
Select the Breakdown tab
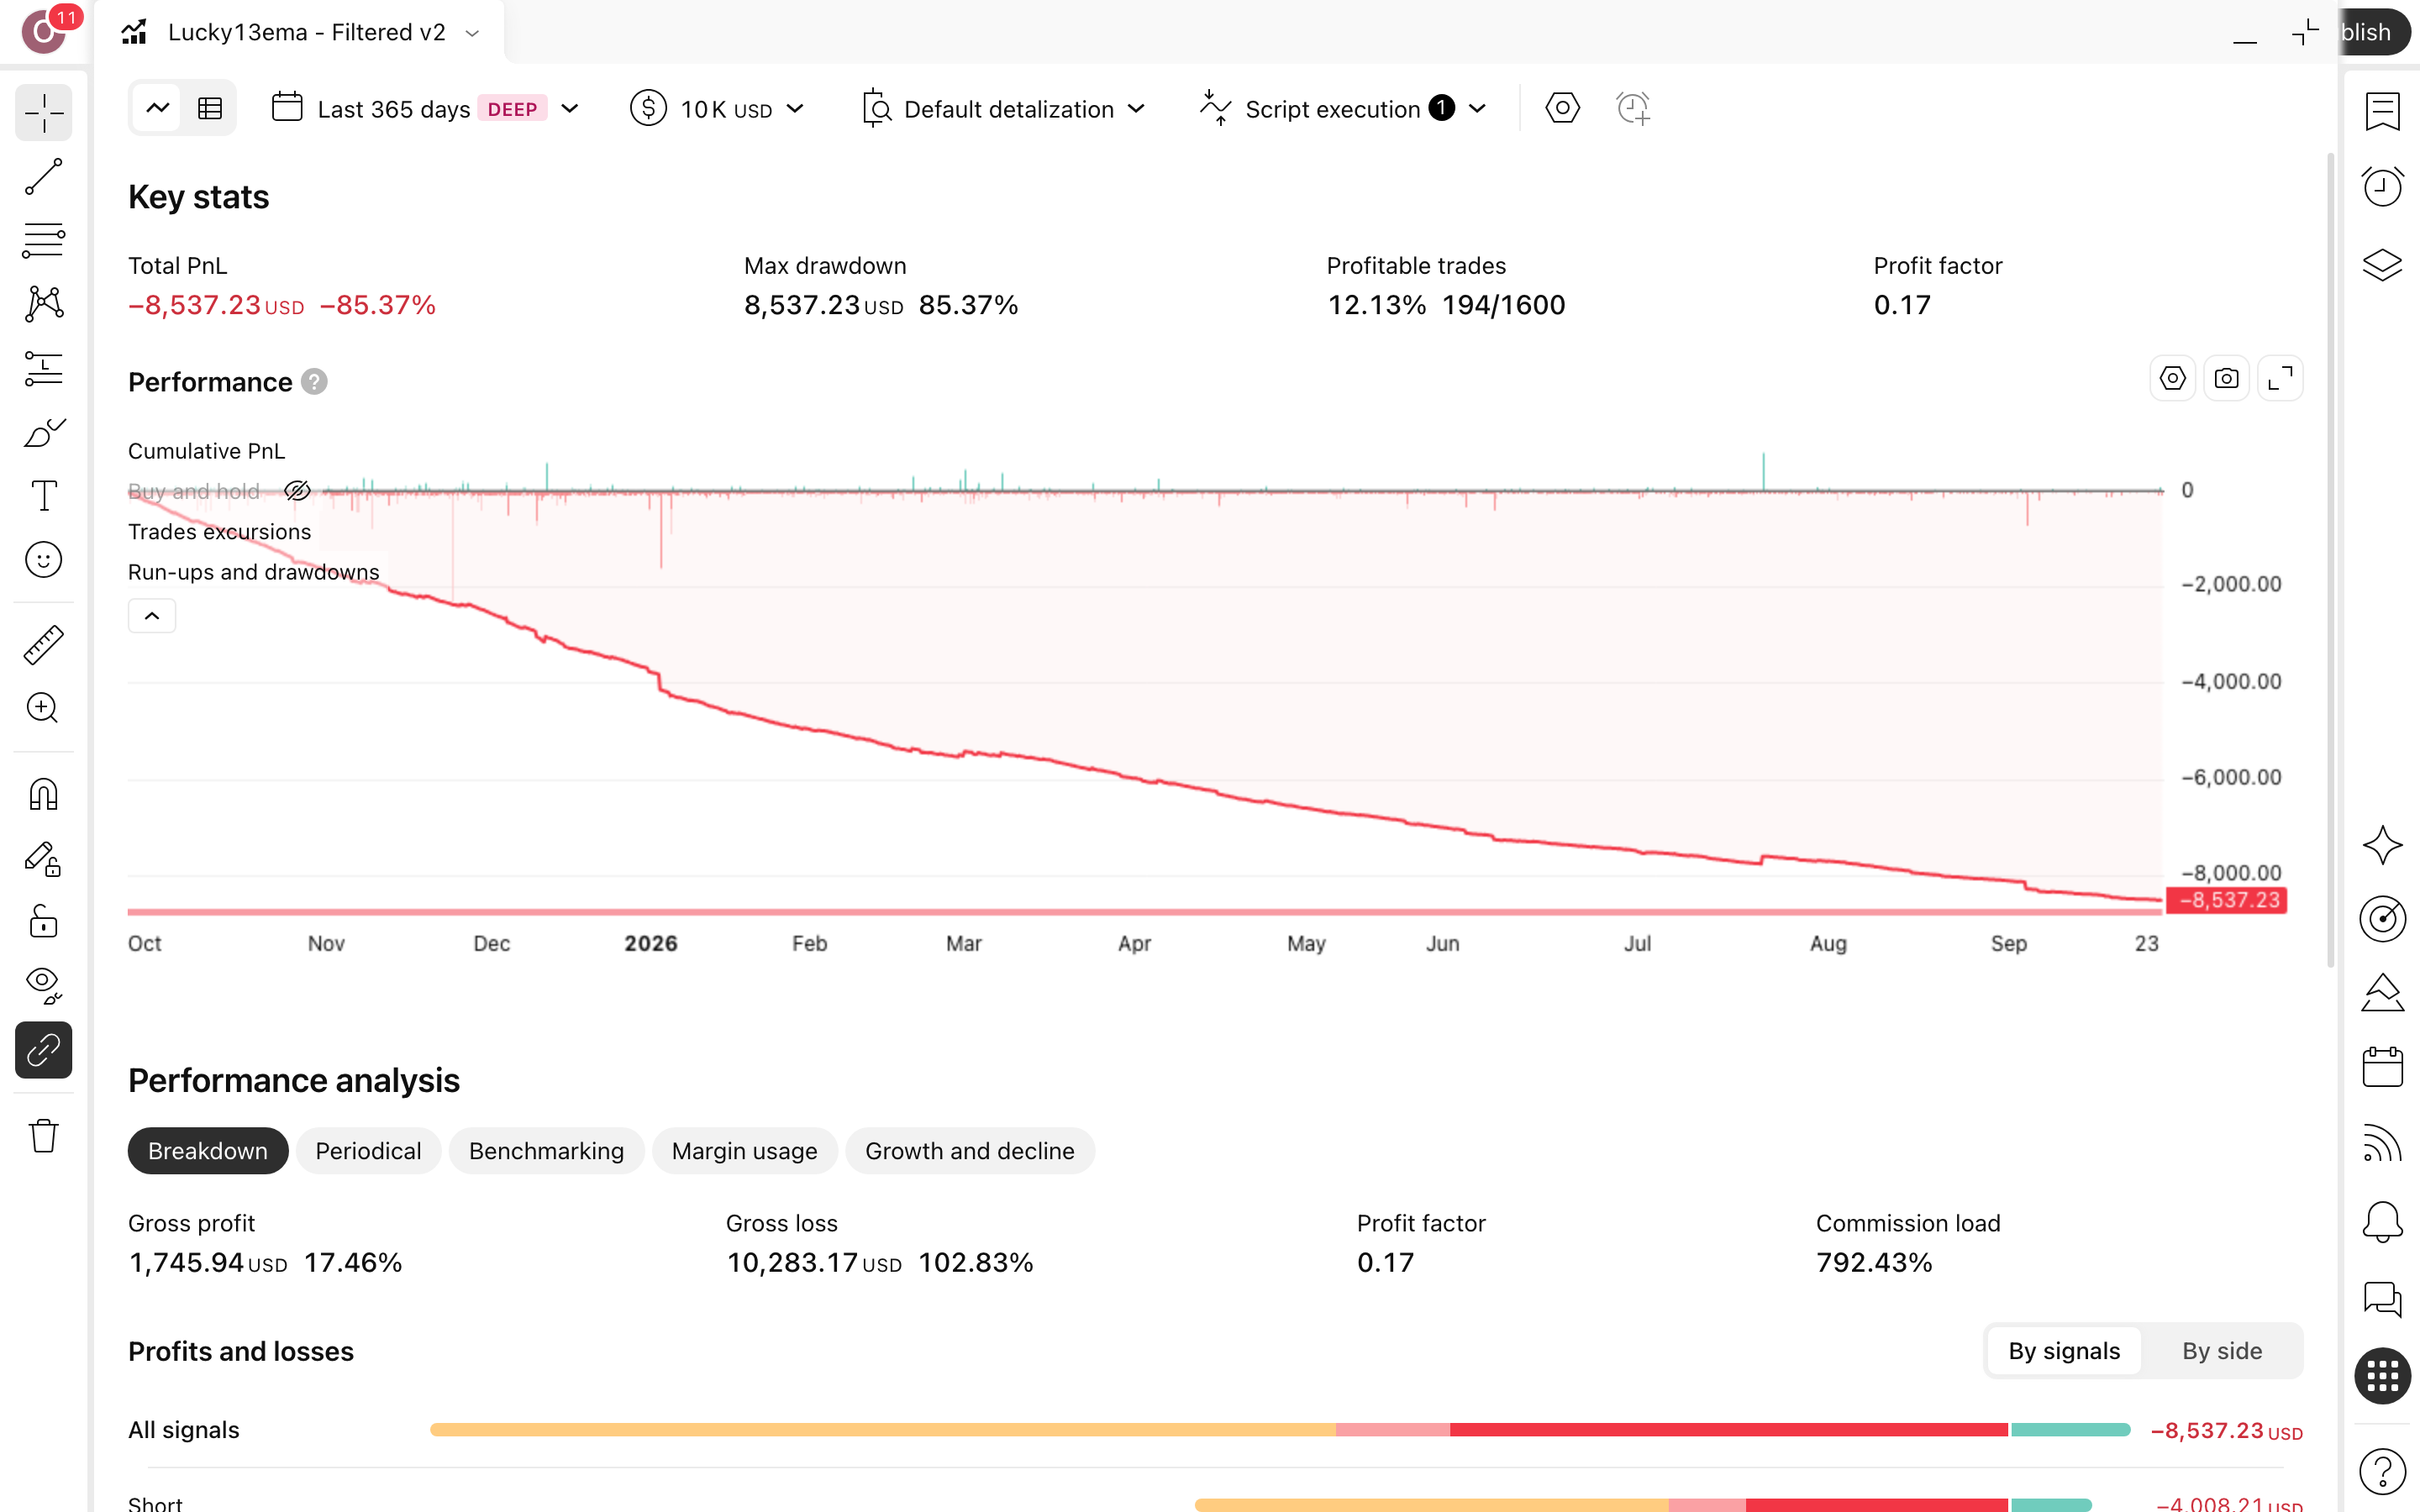tap(208, 1151)
